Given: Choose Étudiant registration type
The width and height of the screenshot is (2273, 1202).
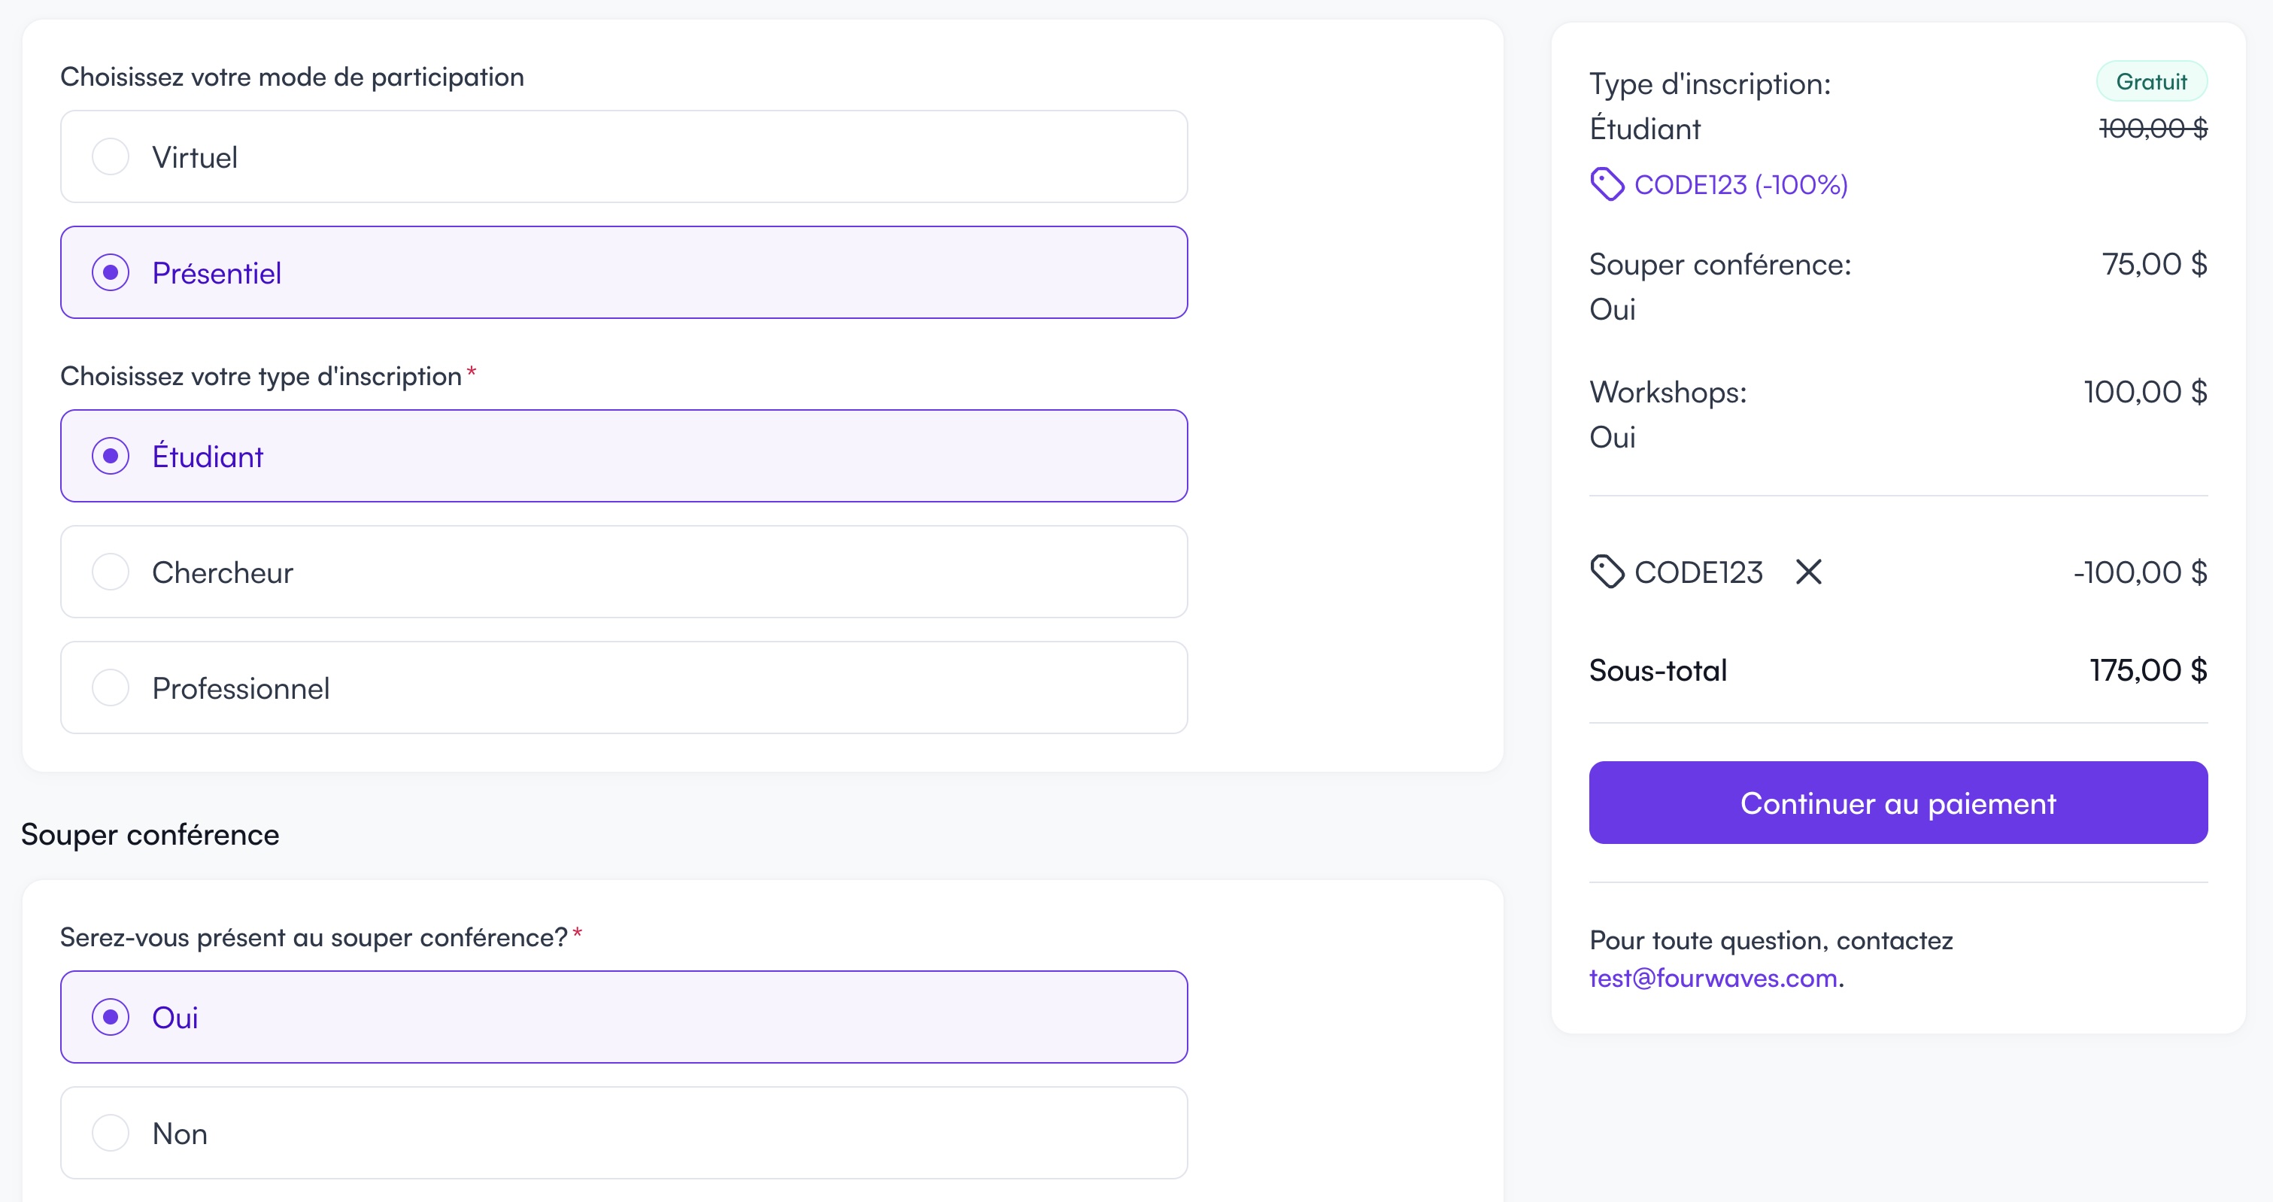Looking at the screenshot, I should (111, 457).
